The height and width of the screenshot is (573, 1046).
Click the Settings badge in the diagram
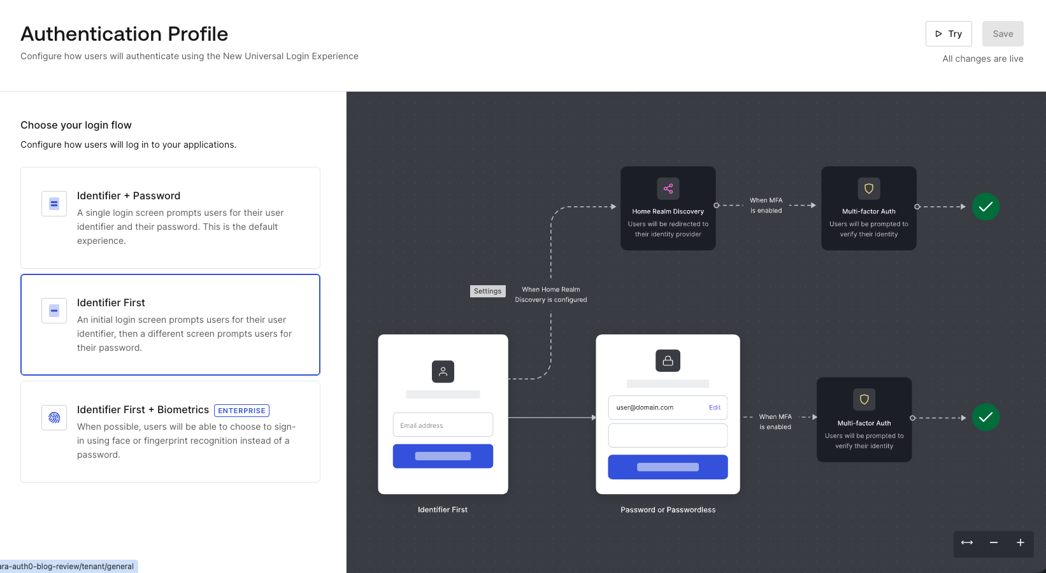click(487, 291)
